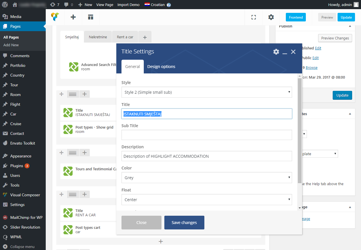361x250 pixels.
Task: Open Title Settings dialog gear icon
Action: (x=276, y=52)
